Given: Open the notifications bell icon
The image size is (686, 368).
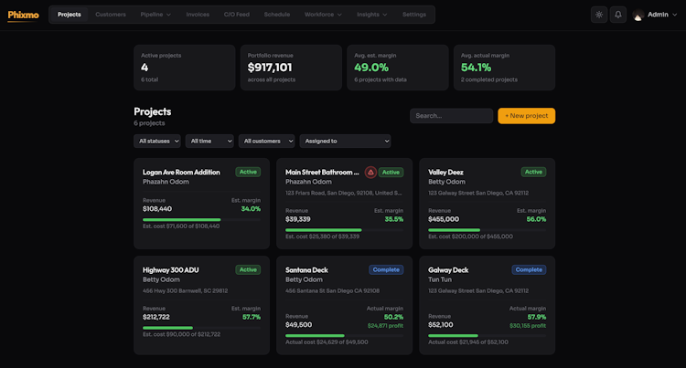Looking at the screenshot, I should [x=617, y=15].
